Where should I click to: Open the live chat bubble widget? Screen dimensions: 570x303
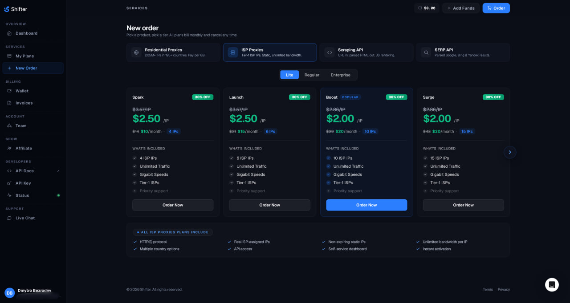(x=552, y=285)
